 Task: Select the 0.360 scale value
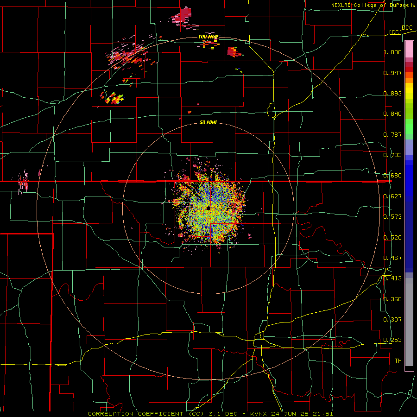coord(392,299)
